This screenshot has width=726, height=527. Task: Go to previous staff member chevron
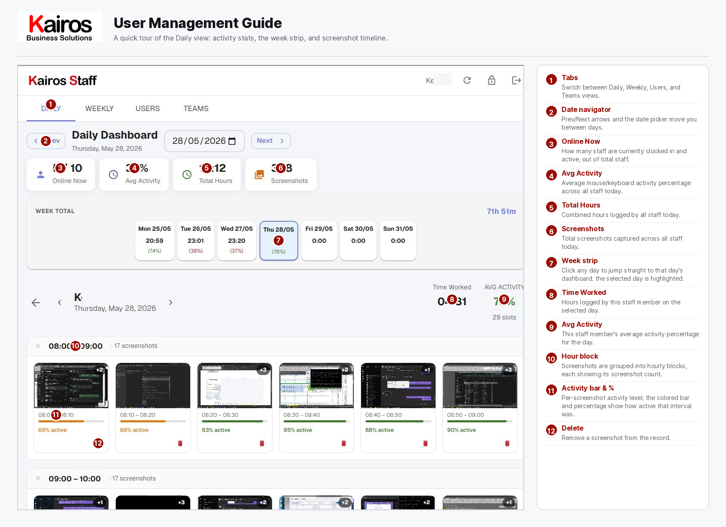[x=59, y=303]
